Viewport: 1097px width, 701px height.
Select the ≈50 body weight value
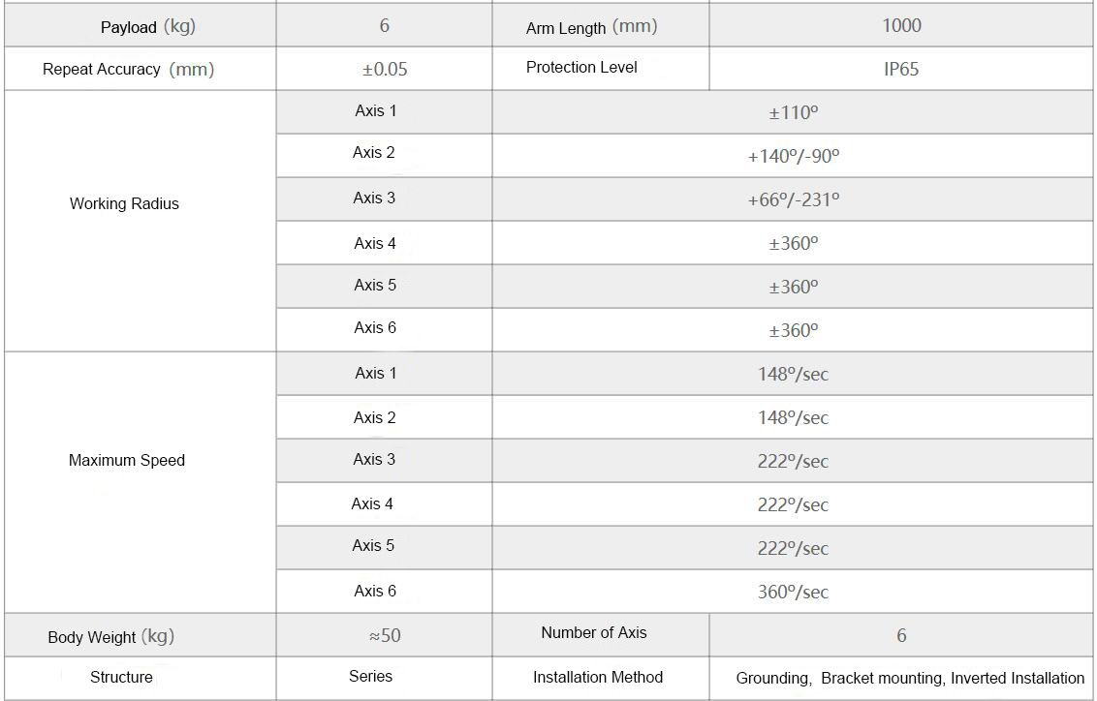coord(385,636)
